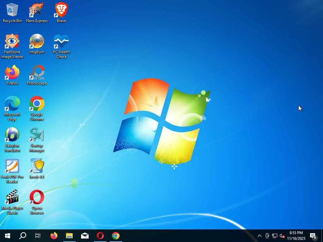Select the Google Chrome desktop shortcut
This screenshot has height=242, width=323.
click(37, 109)
